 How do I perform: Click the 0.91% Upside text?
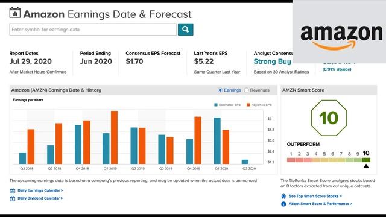337,69
